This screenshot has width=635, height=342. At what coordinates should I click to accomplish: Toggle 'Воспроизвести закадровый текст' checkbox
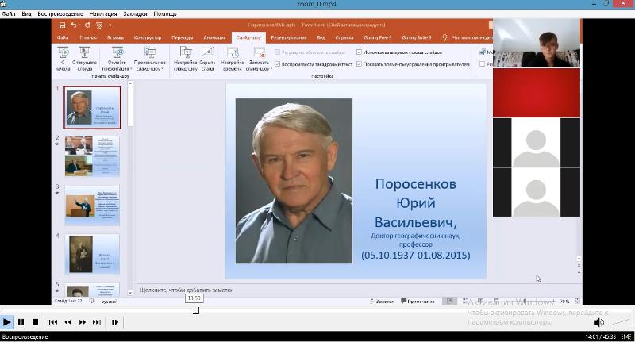coord(277,63)
